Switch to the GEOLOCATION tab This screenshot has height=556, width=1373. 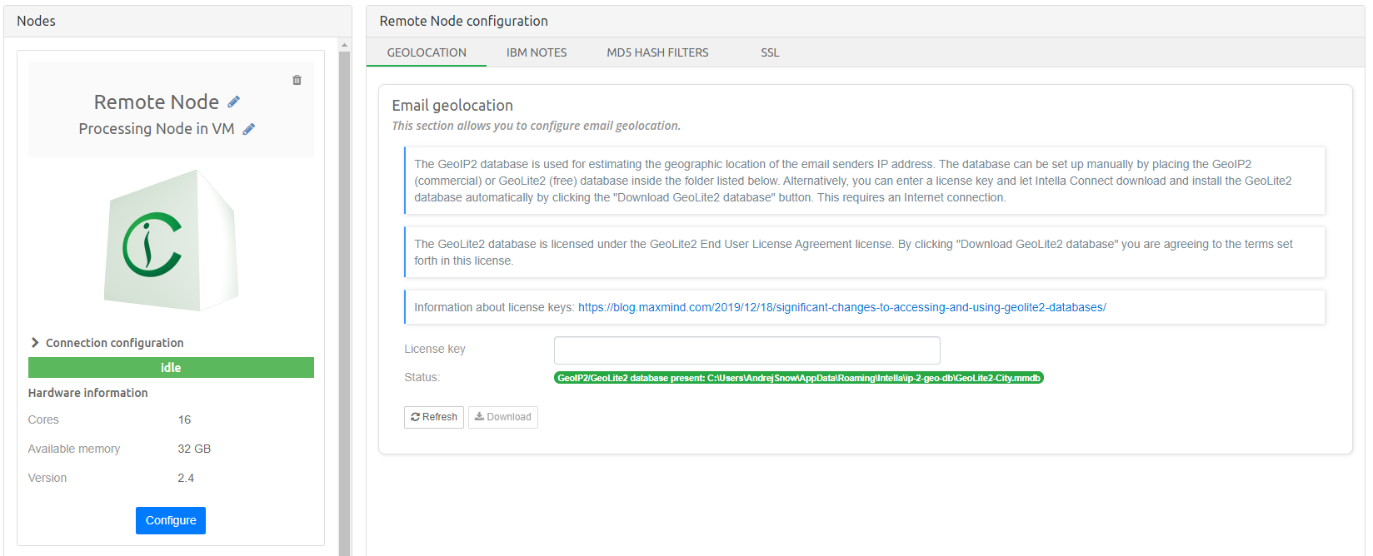(427, 52)
